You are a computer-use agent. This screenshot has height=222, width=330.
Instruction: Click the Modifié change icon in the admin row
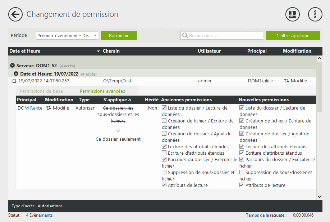(287, 81)
